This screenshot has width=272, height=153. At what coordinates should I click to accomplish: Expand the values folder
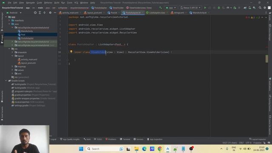pos(12,70)
